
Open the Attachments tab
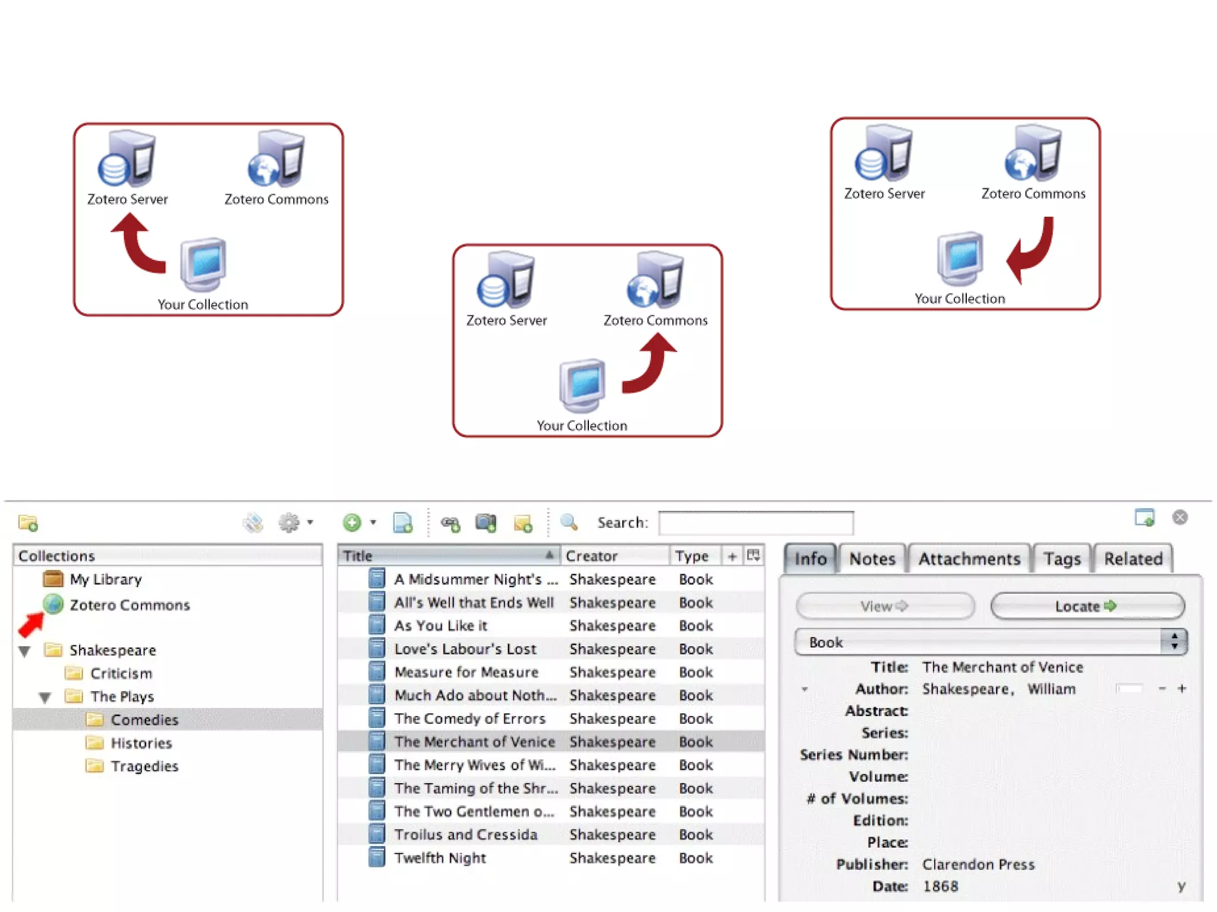coord(969,559)
